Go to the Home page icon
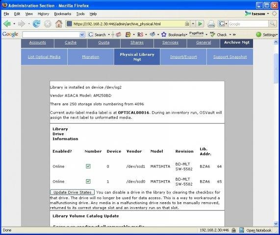The width and height of the screenshot is (280, 235). 59,23
